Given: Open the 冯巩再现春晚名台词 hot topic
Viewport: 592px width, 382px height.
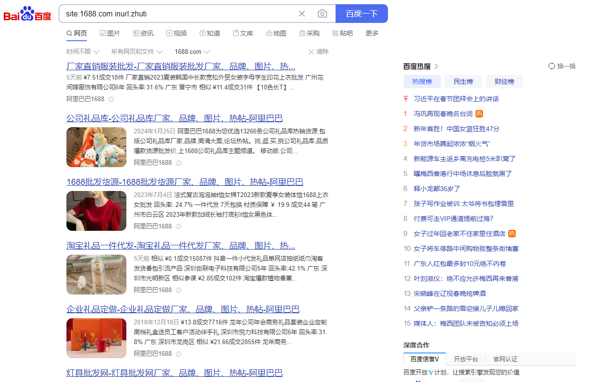Looking at the screenshot, I should click(443, 114).
